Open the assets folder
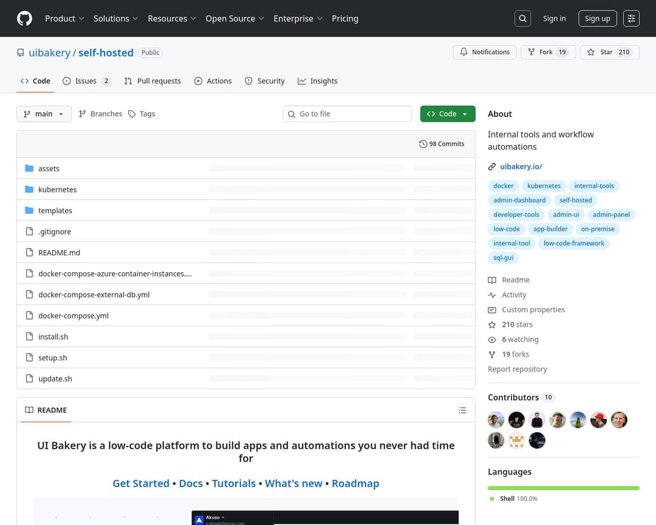This screenshot has height=525, width=656. click(x=49, y=168)
